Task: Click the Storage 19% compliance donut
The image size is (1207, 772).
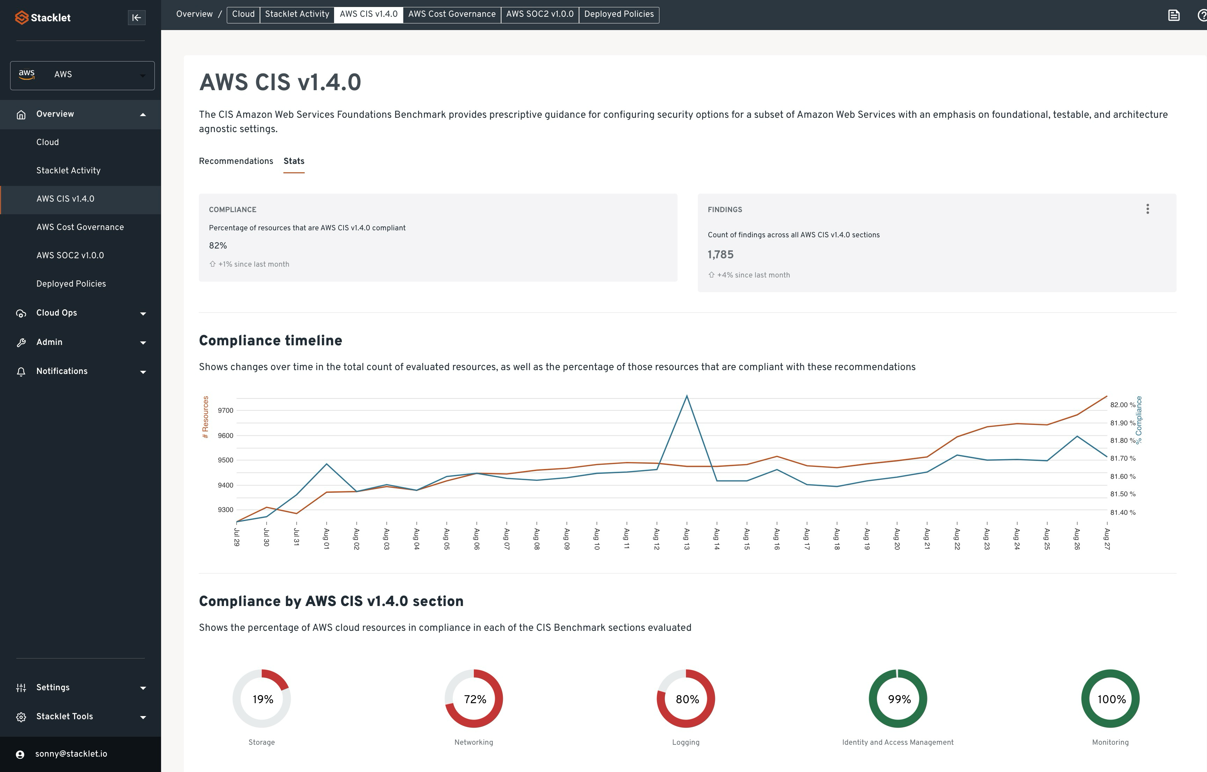Action: [262, 698]
